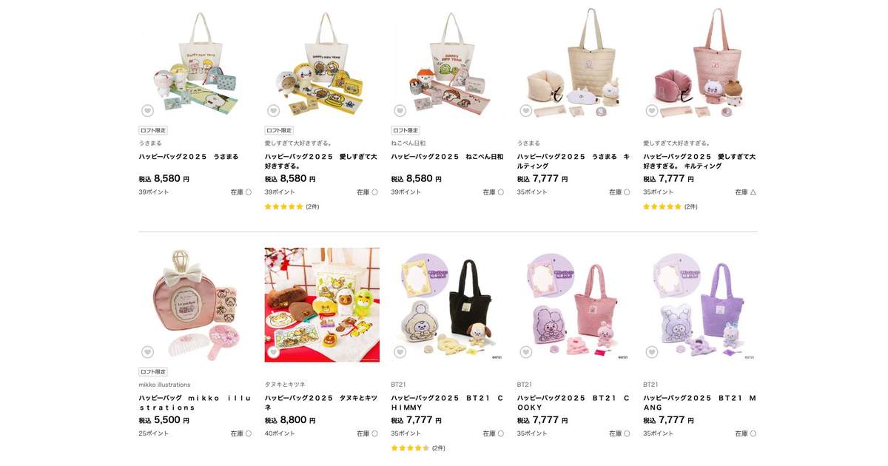
Task: Open reviews stars for BT21 CHIMMY bag
Action: [410, 448]
